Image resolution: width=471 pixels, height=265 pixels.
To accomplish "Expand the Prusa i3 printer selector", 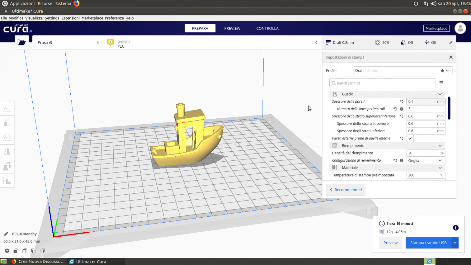I will pos(68,42).
